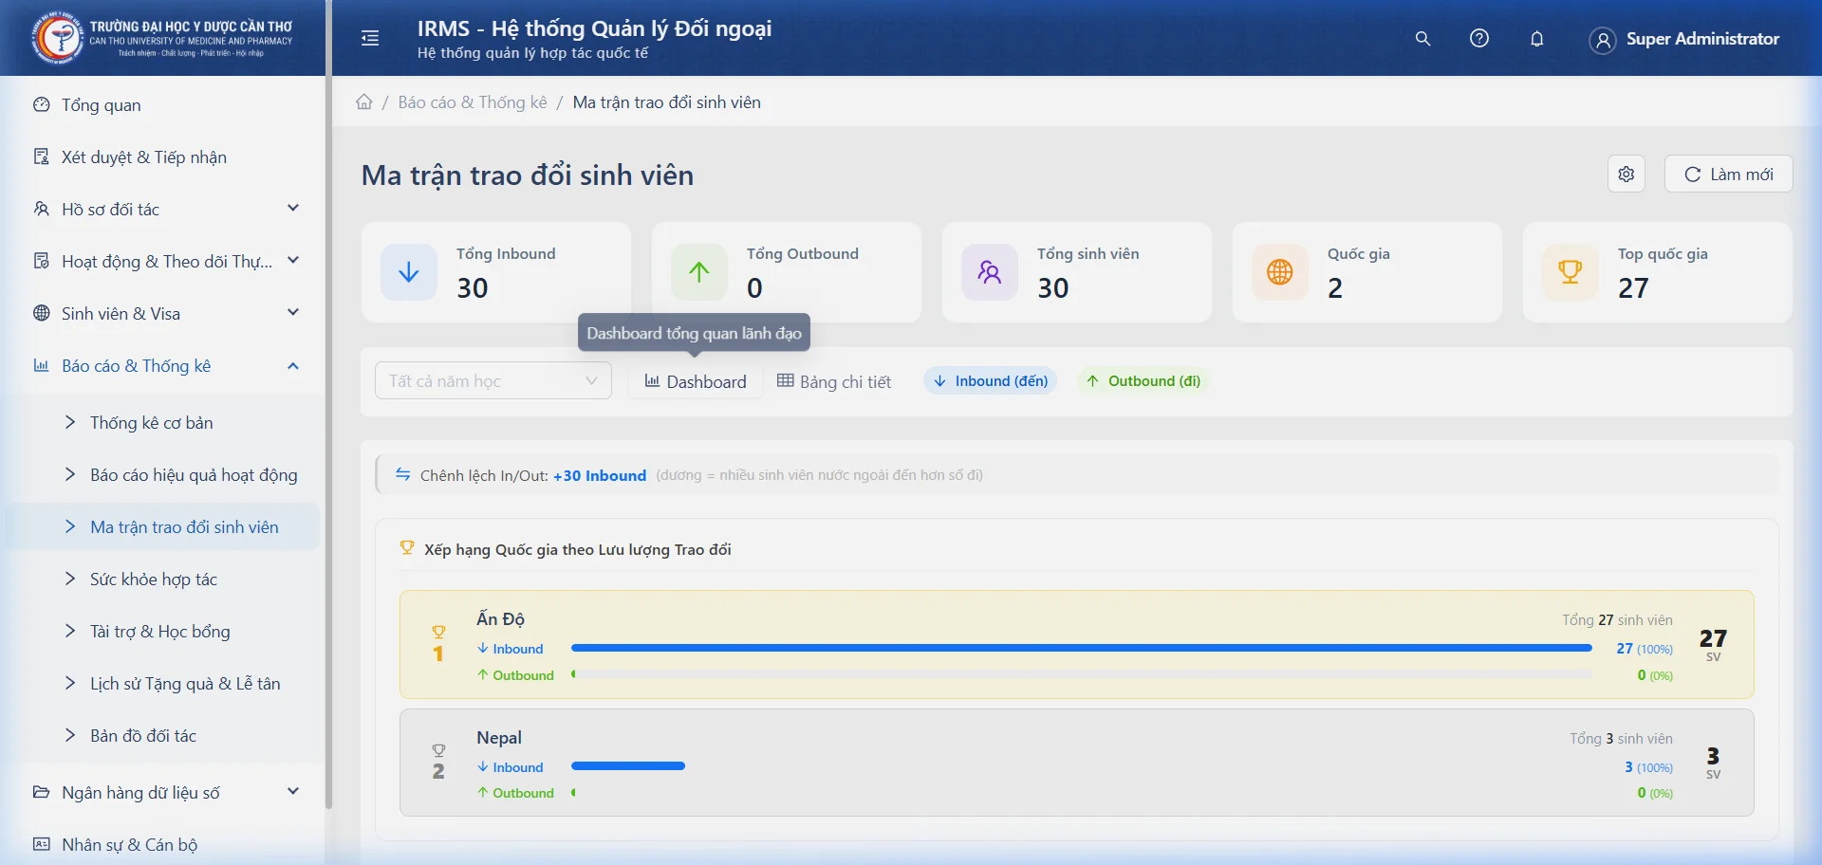Viewport: 1822px width, 865px height.
Task: Enable the Outbound (đi) filter
Action: pyautogui.click(x=1143, y=380)
